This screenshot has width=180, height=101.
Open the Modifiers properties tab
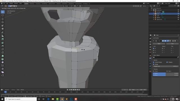pos(150,58)
